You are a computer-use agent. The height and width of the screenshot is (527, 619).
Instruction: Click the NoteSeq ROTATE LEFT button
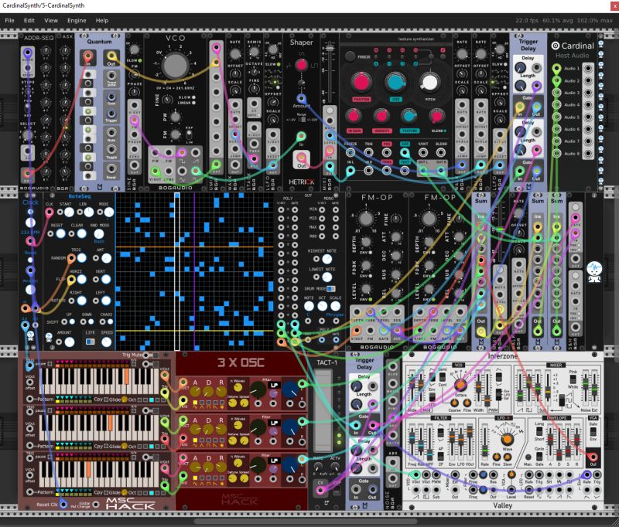point(106,301)
